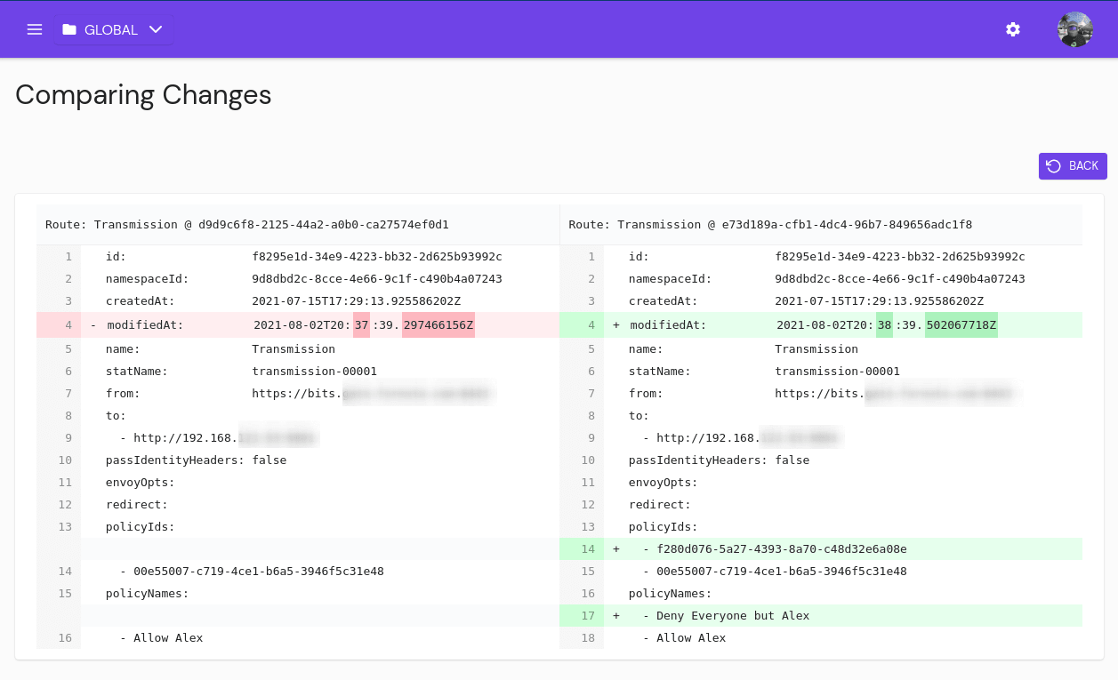Open the user profile avatar
Viewport: 1118px width, 680px height.
[x=1074, y=29]
